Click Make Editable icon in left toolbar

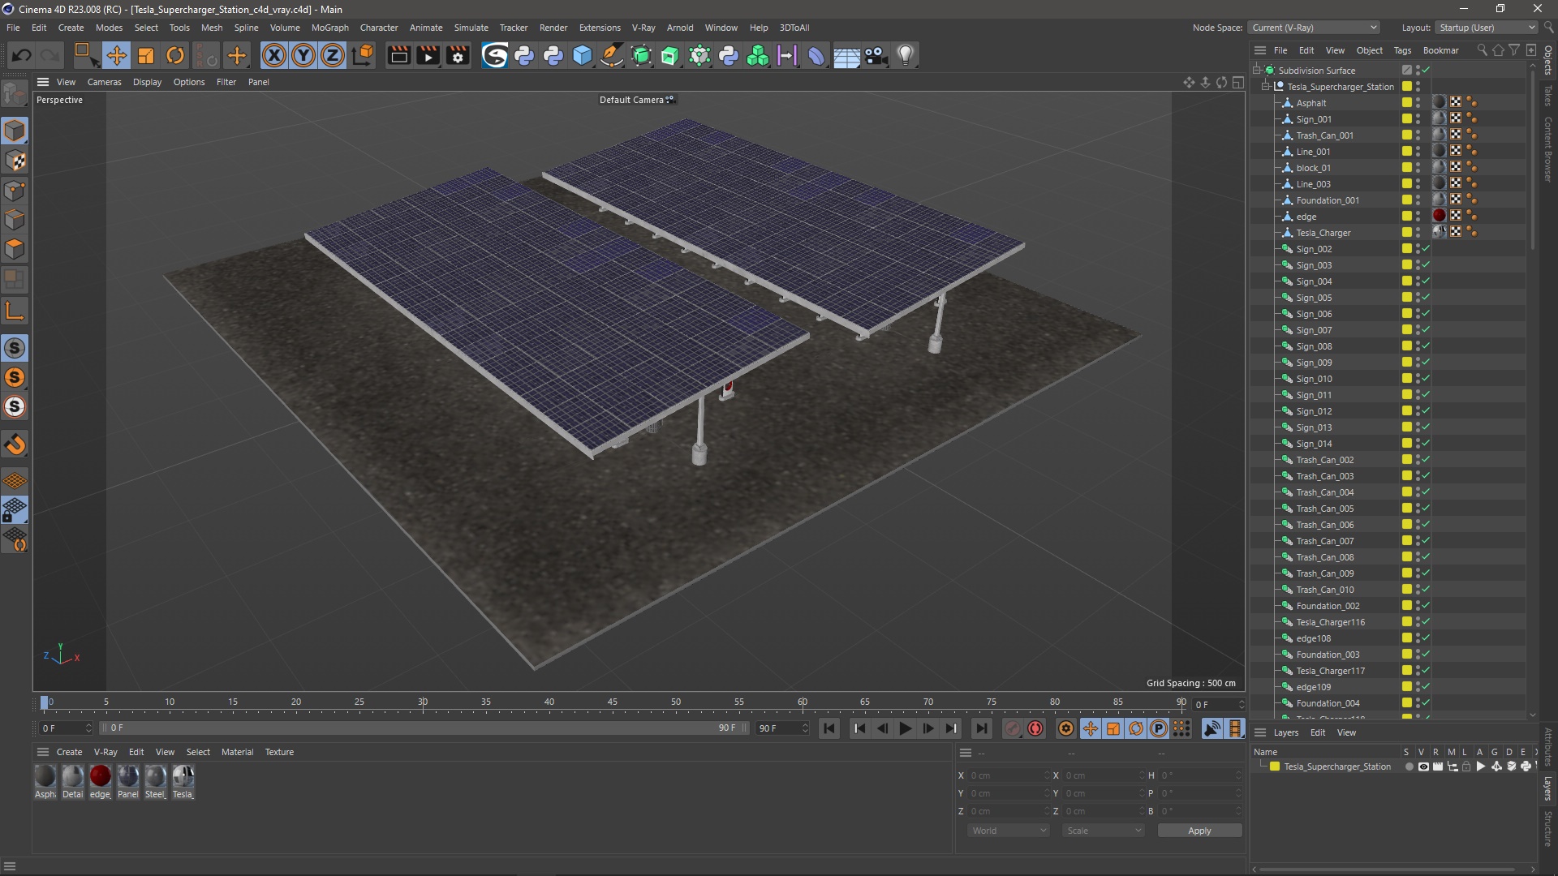click(x=15, y=94)
